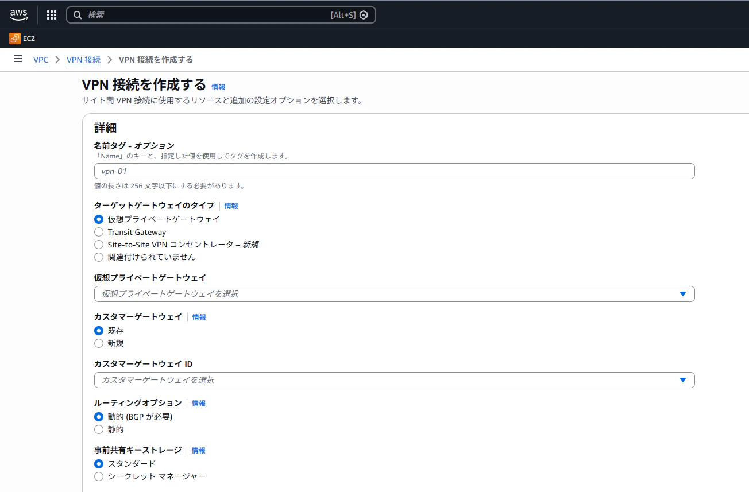Go to VPN 接続 breadcrumb link
The image size is (749, 492).
click(83, 60)
